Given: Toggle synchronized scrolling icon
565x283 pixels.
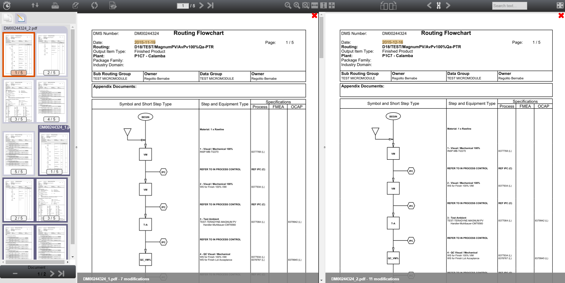Looking at the screenshot, I should pos(439,5).
